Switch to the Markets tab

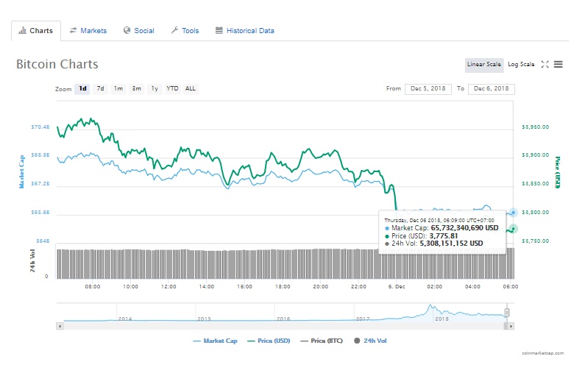(88, 31)
